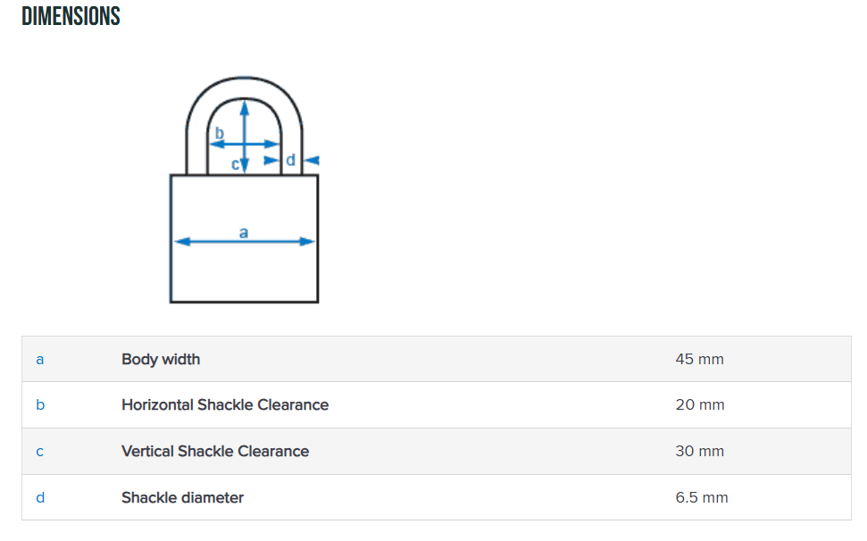The width and height of the screenshot is (867, 541).
Task: Click the 30 mm value
Action: pyautogui.click(x=699, y=452)
